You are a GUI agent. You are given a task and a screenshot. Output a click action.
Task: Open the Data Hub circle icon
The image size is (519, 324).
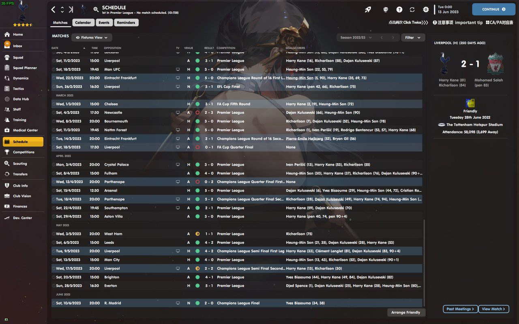[x=7, y=99]
